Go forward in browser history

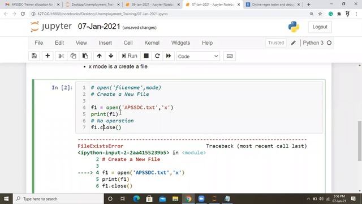pyautogui.click(x=14, y=14)
